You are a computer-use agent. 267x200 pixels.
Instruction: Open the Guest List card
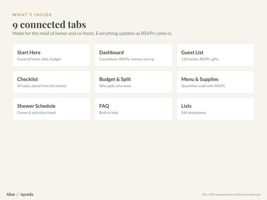tap(216, 55)
